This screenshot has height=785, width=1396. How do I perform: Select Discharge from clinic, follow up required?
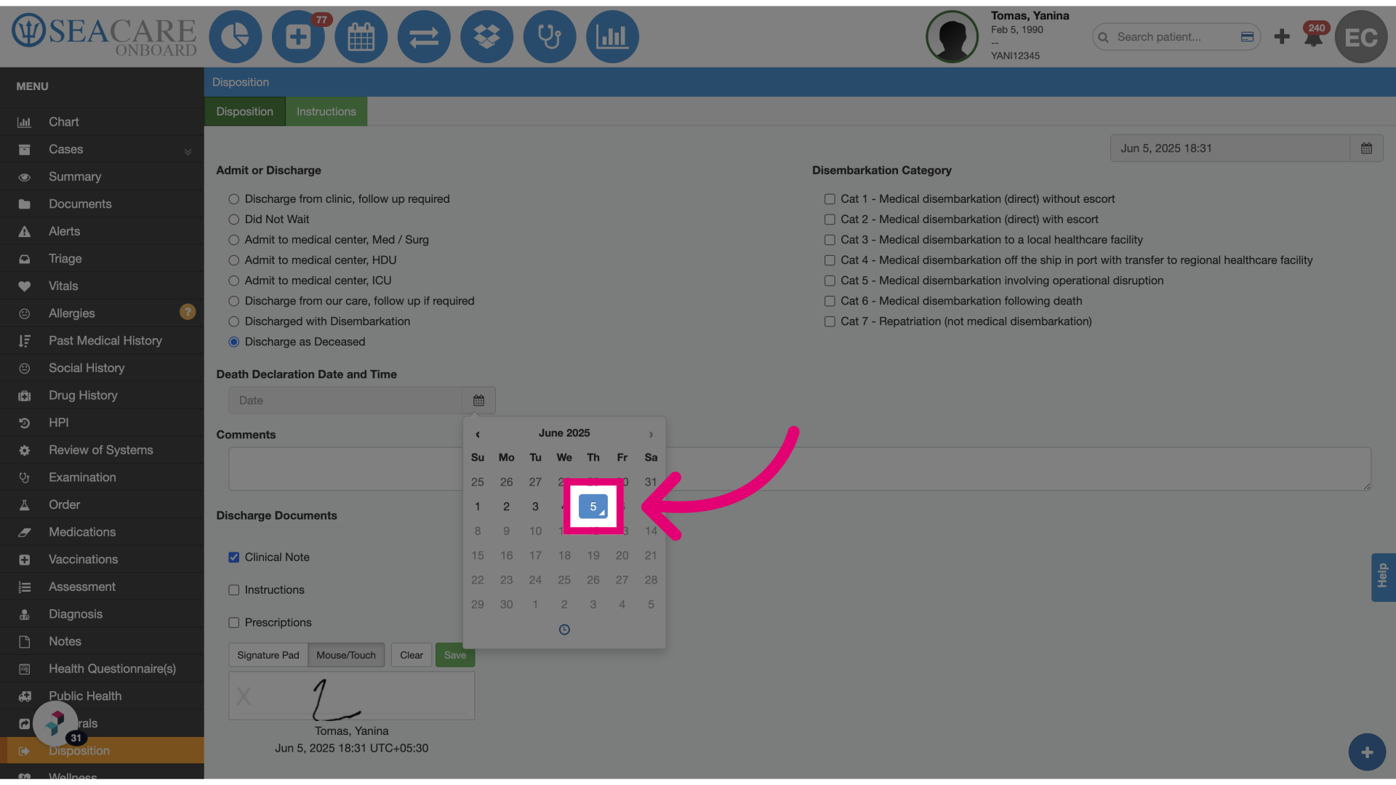pos(233,199)
